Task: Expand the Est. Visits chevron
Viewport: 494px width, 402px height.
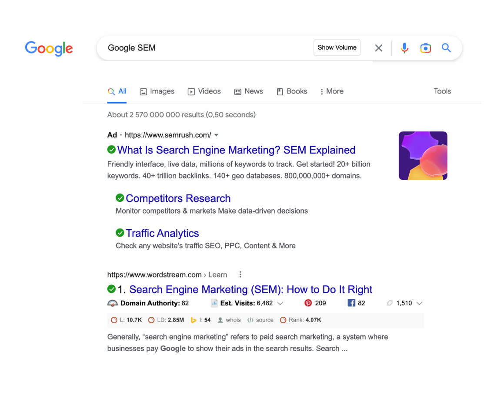Action: pos(280,303)
